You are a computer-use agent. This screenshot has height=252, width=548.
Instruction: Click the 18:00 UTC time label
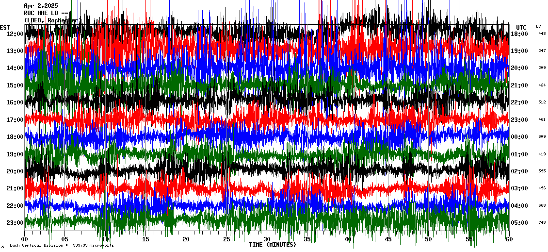pyautogui.click(x=519, y=34)
